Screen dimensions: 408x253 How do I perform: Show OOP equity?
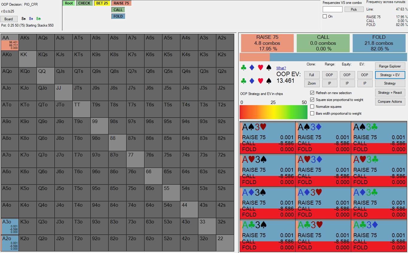click(x=347, y=75)
